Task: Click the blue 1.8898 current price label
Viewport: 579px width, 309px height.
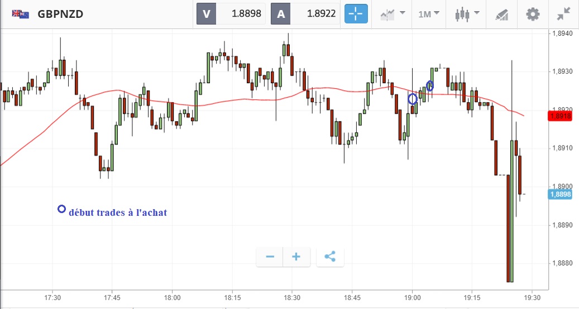Action: point(559,194)
